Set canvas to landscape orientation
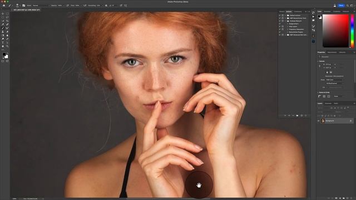The width and height of the screenshot is (356, 200). [x=331, y=72]
